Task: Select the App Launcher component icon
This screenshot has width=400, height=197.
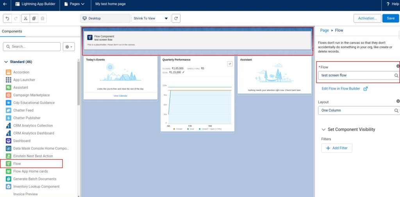Action: 9,80
